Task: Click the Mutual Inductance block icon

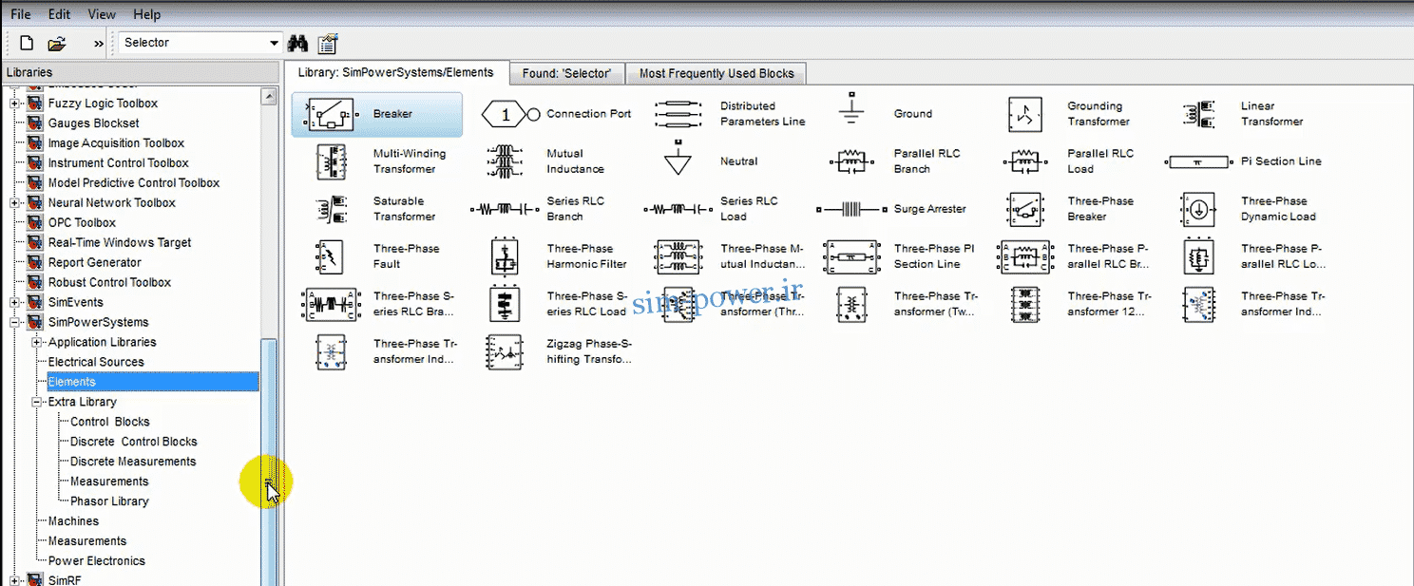Action: [x=504, y=161]
